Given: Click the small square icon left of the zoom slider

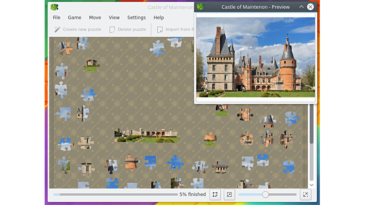Looking at the screenshot, I should tap(230, 194).
